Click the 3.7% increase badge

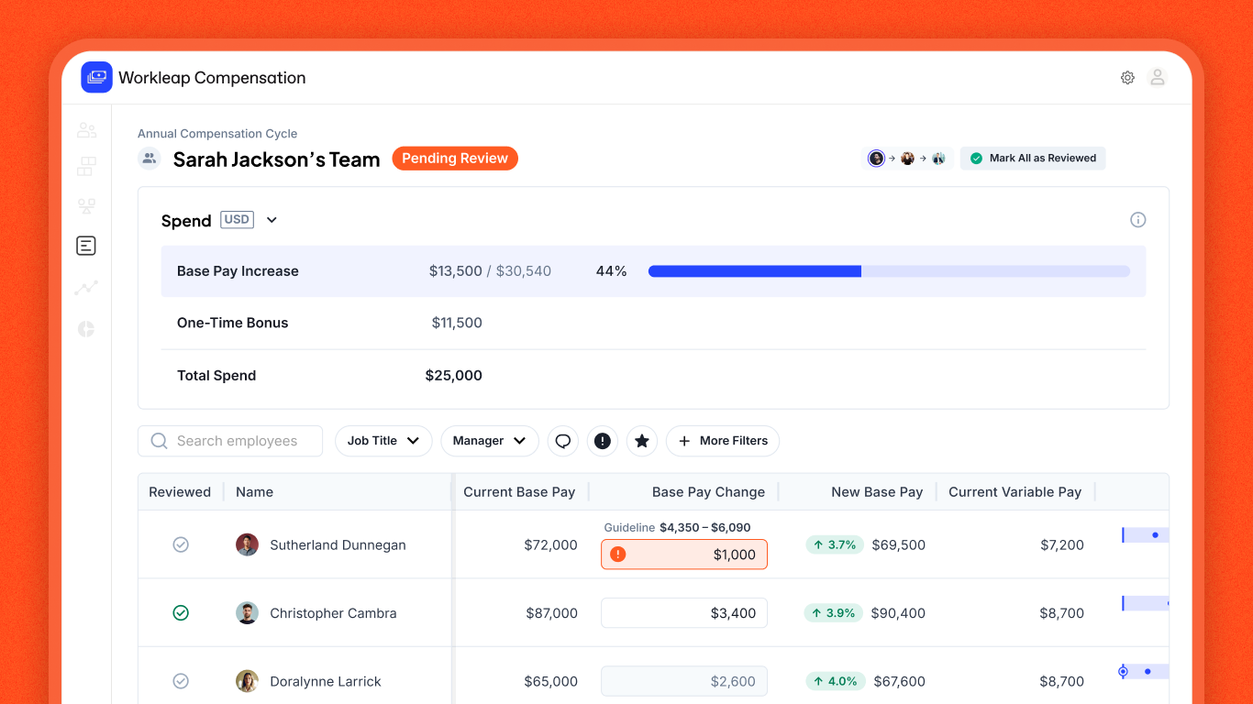(x=835, y=544)
